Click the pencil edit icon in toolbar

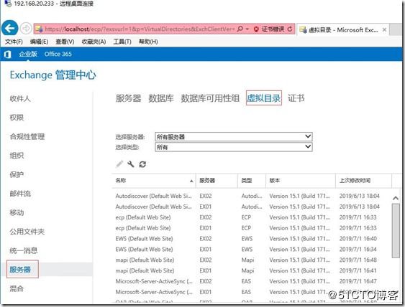coord(119,164)
